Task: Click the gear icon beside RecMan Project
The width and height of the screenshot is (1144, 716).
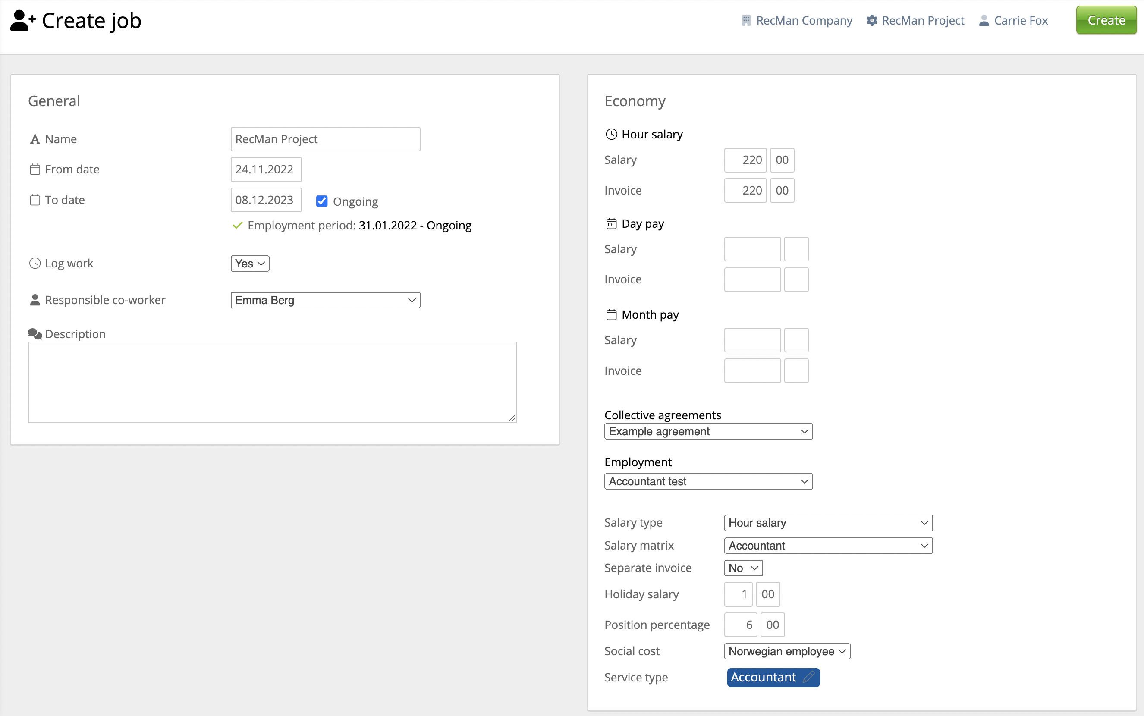Action: click(x=871, y=20)
